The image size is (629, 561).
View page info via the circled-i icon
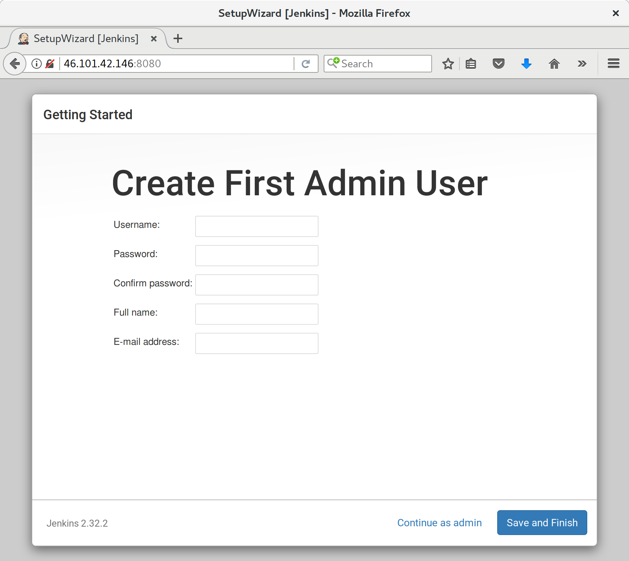tap(36, 63)
